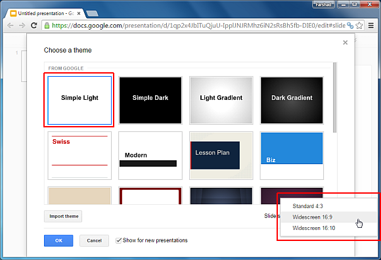Go back using the browser arrow

[x=11, y=25]
